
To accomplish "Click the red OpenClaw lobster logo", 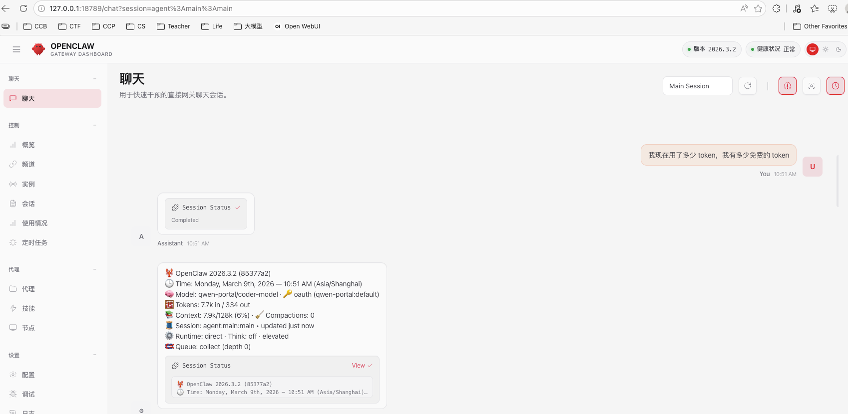I will [38, 49].
